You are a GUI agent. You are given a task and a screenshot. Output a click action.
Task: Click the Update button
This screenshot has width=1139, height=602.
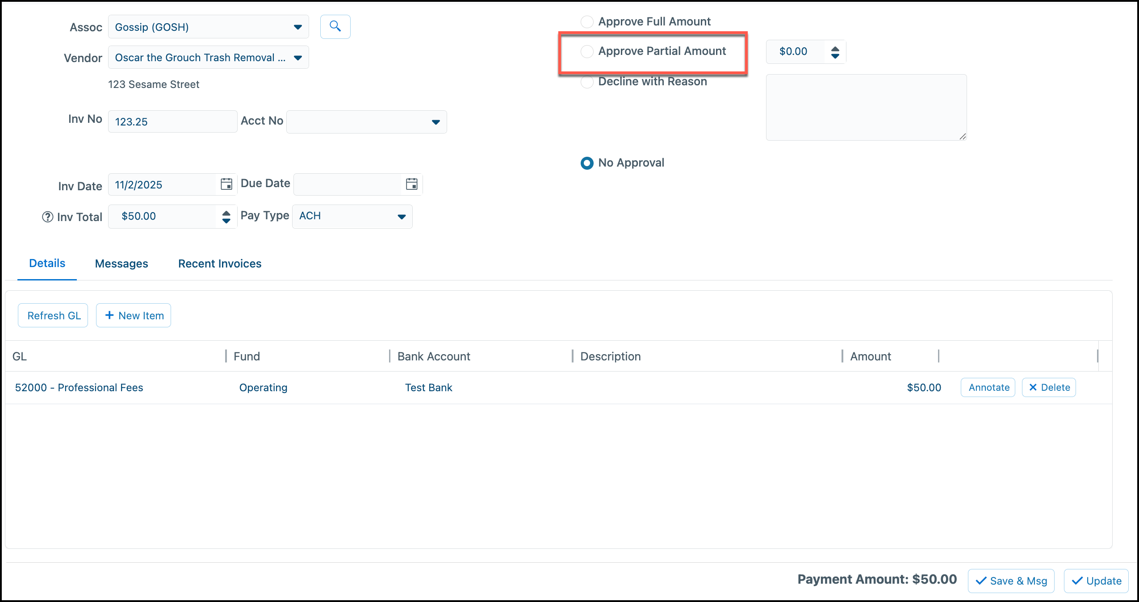(x=1096, y=581)
